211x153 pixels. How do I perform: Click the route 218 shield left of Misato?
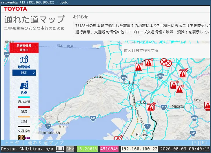164,108
